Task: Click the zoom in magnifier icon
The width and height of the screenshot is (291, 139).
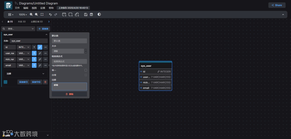Action: pos(31,15)
